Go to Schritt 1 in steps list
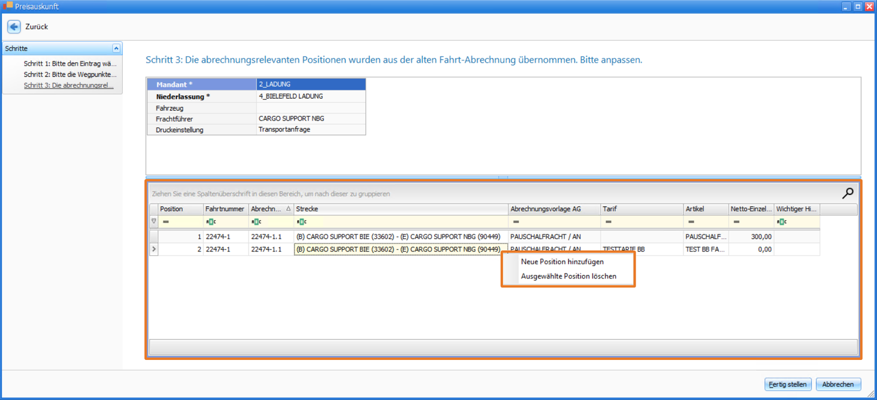The image size is (877, 400). coord(69,63)
